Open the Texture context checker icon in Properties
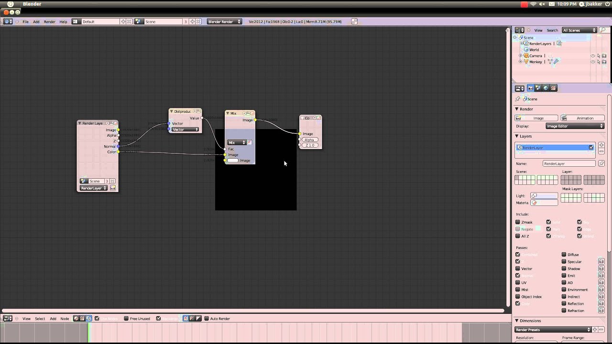The width and height of the screenshot is (612, 344). click(553, 88)
